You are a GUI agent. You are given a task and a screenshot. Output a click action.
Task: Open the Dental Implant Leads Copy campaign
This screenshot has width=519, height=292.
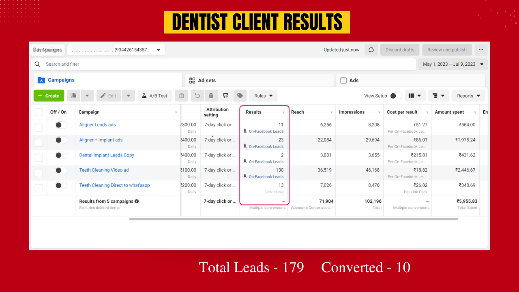(107, 155)
